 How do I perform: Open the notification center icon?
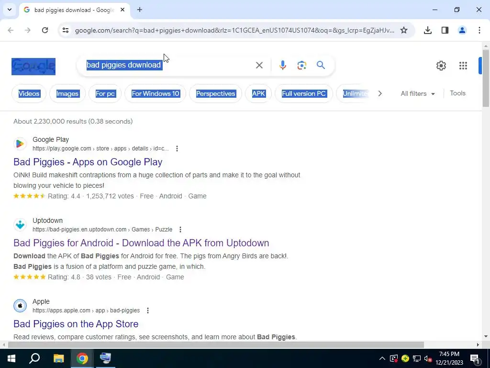(x=474, y=358)
